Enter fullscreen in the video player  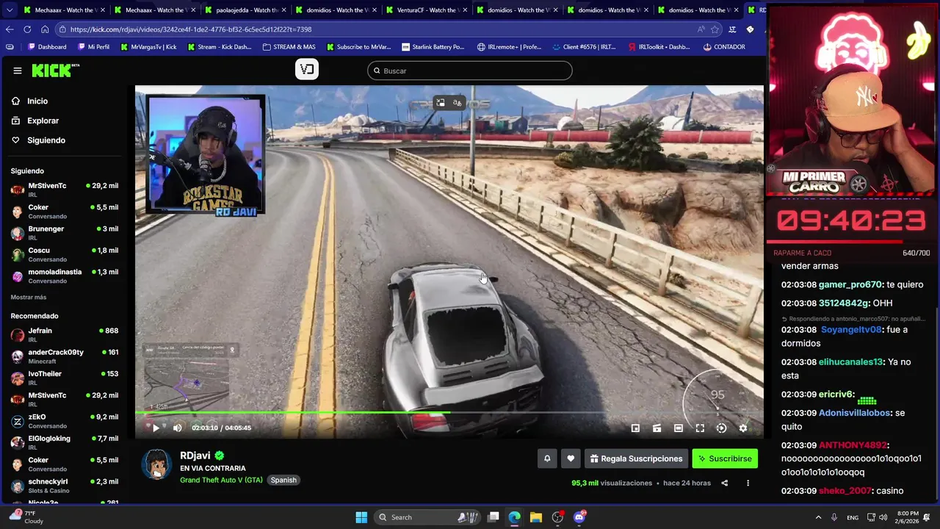tap(700, 428)
